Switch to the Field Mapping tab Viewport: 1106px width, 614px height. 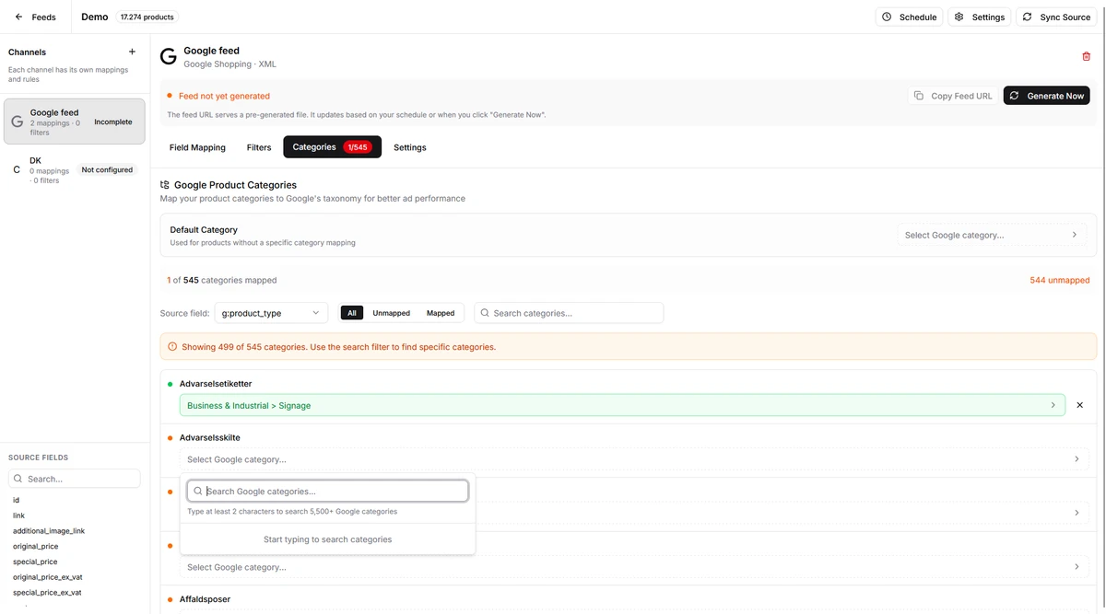pos(197,147)
